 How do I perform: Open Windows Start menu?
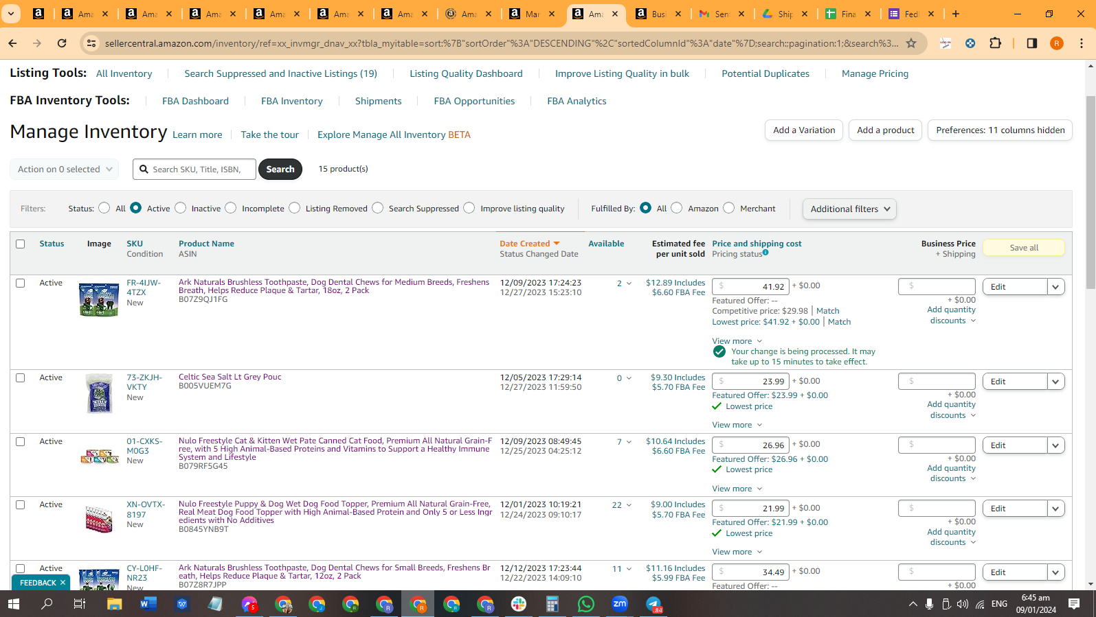pos(14,604)
